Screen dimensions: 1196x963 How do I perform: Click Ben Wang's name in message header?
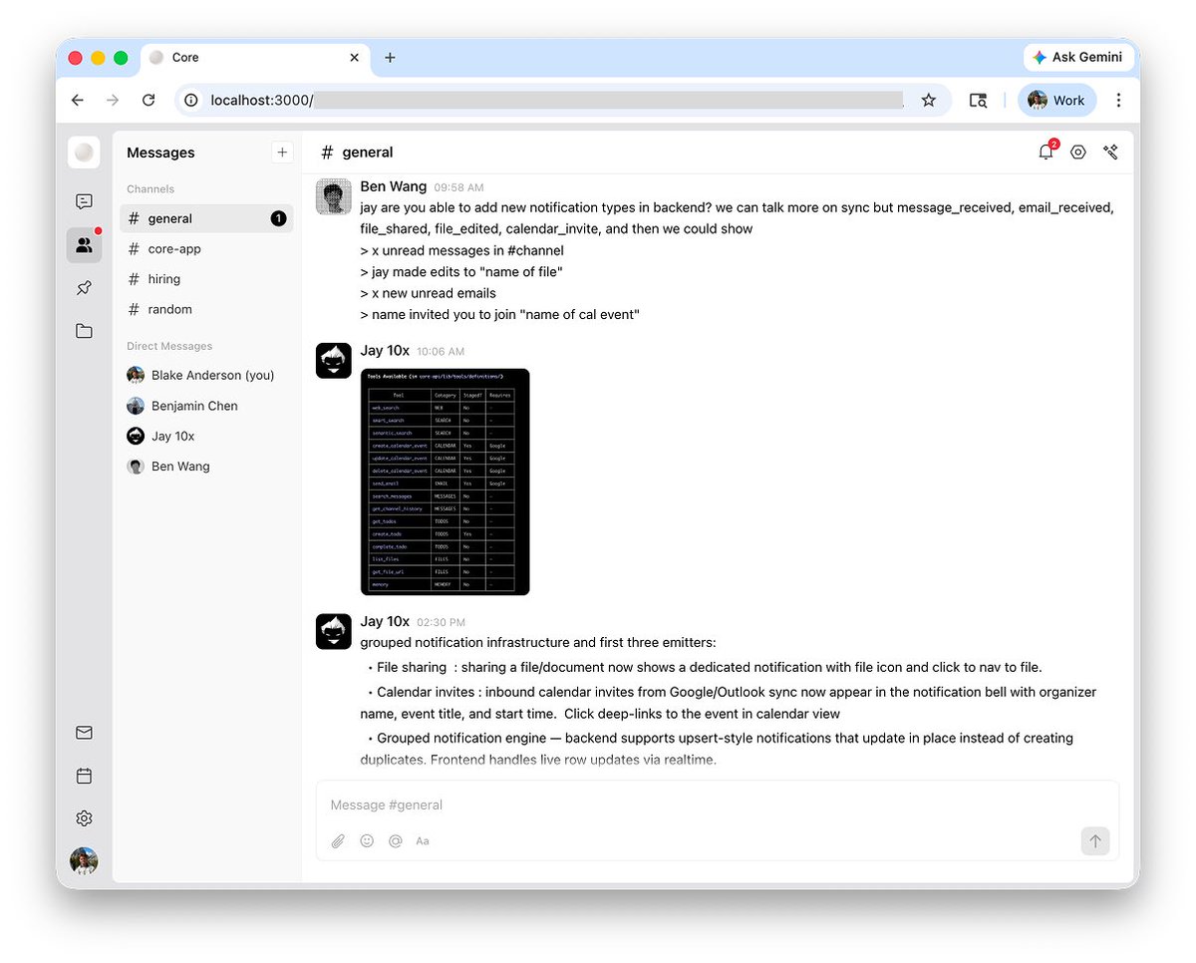click(x=394, y=186)
